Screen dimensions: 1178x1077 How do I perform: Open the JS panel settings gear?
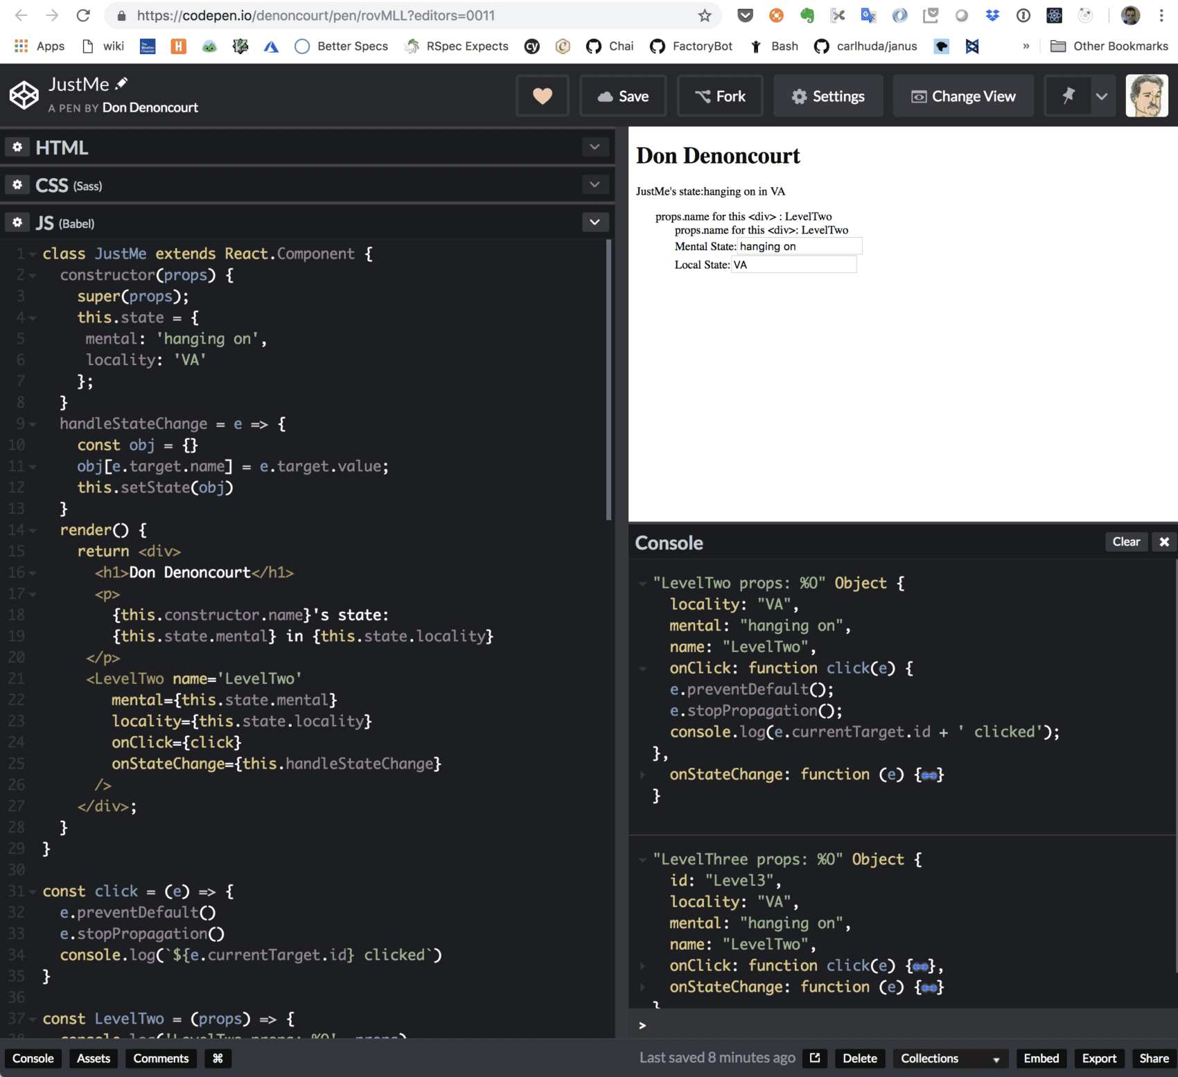17,222
